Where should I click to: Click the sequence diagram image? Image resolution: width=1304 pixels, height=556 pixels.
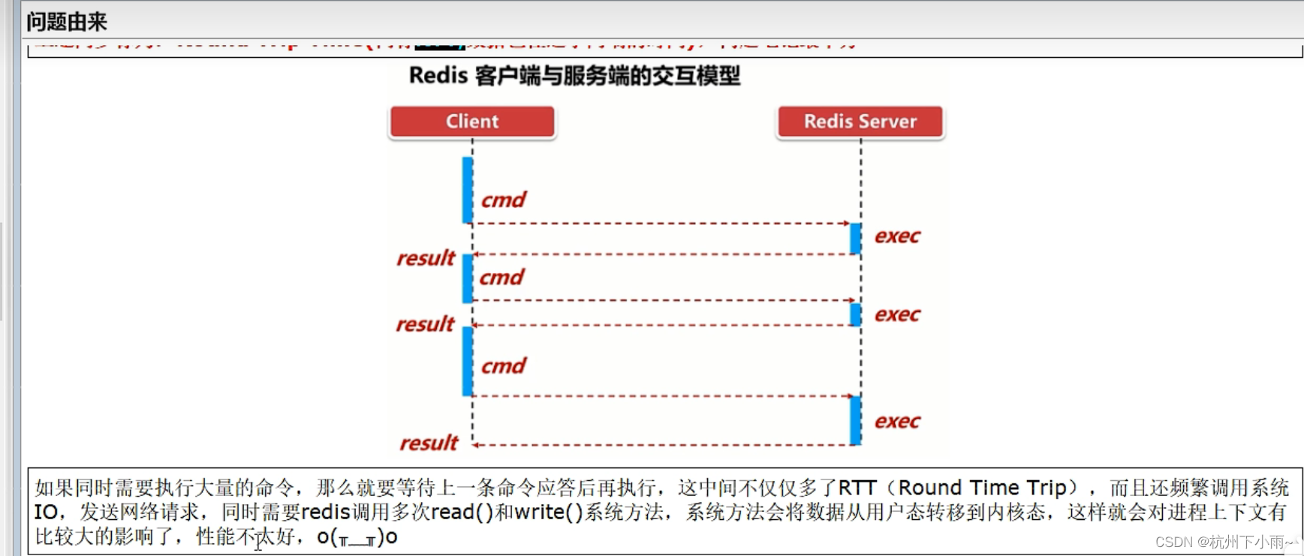(x=666, y=258)
